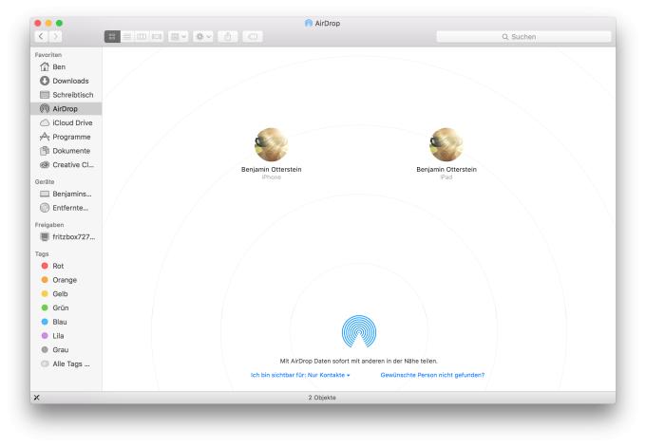Image resolution: width=646 pixels, height=447 pixels.
Task: Show Alle Tags in sidebar
Action: tap(66, 363)
